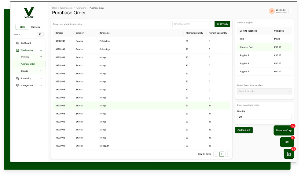Open the draft document floating icon
This screenshot has width=301, height=176.
[289, 154]
